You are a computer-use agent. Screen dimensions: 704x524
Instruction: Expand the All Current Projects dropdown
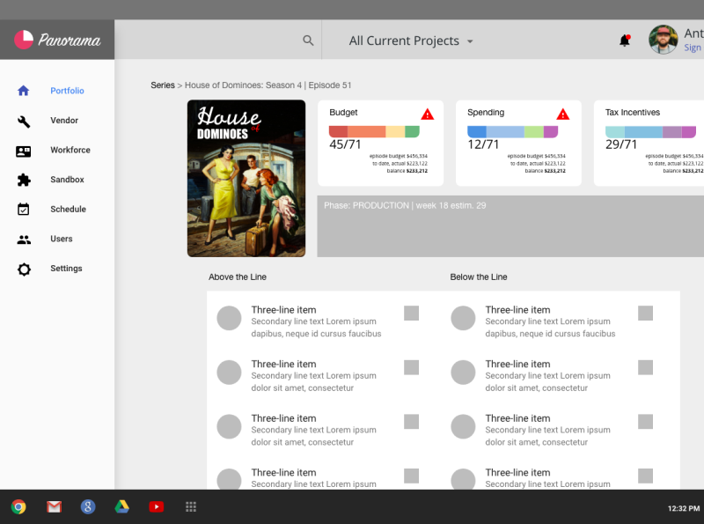(411, 41)
